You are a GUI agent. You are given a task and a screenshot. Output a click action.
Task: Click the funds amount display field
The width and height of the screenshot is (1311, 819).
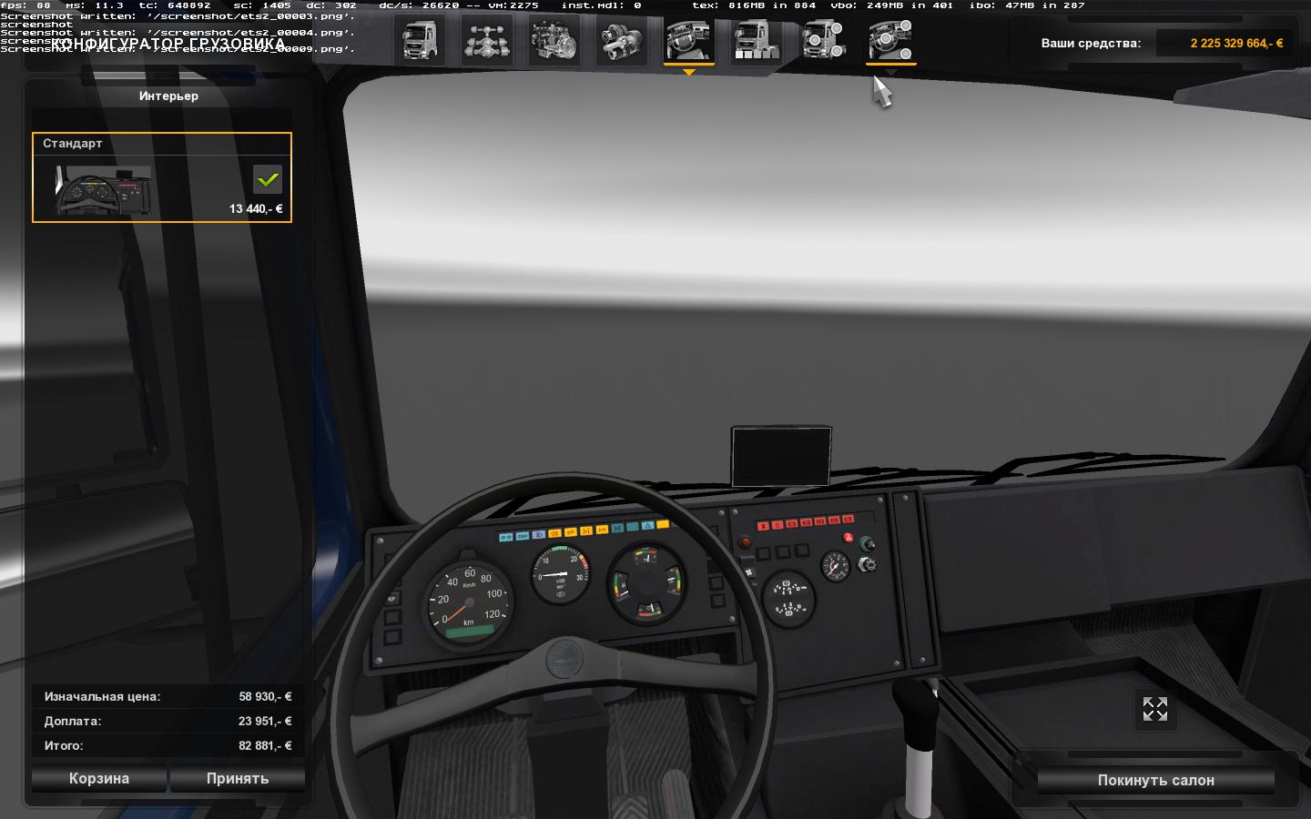(1223, 43)
